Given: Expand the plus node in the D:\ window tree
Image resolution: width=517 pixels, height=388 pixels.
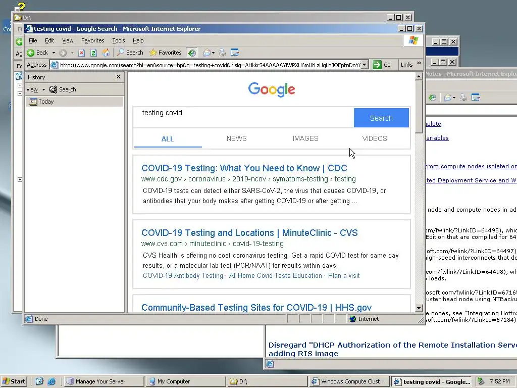Looking at the screenshot, I should (x=20, y=85).
